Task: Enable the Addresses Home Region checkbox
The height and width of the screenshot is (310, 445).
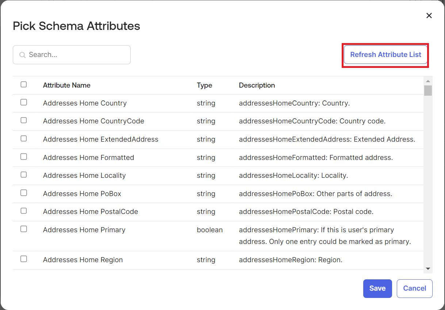Action: [24, 259]
